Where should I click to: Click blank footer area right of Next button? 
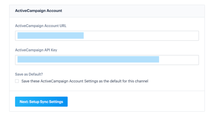click(136, 101)
